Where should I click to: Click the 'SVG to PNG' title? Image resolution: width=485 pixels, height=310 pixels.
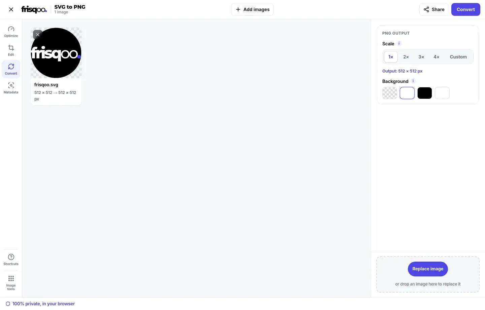(x=70, y=7)
